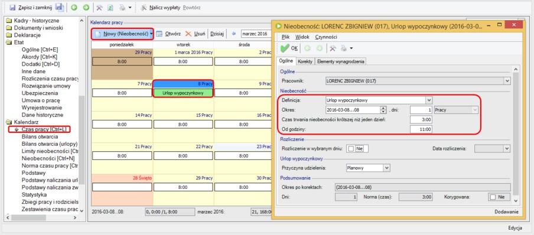
Task: Open the Pracownik dropdown
Action: coord(507,81)
